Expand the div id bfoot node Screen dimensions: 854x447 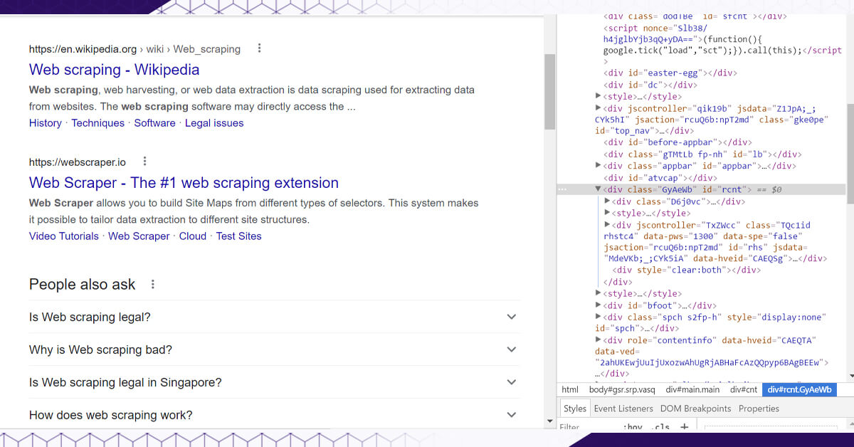coord(599,305)
